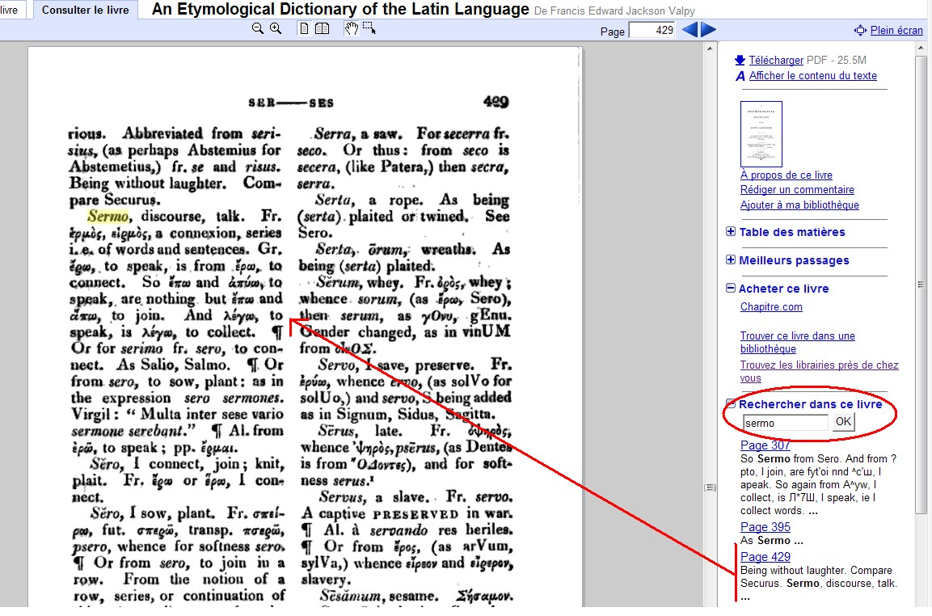Image resolution: width=932 pixels, height=616 pixels.
Task: Click Ajouter à ma bibliothèque
Action: tap(799, 205)
